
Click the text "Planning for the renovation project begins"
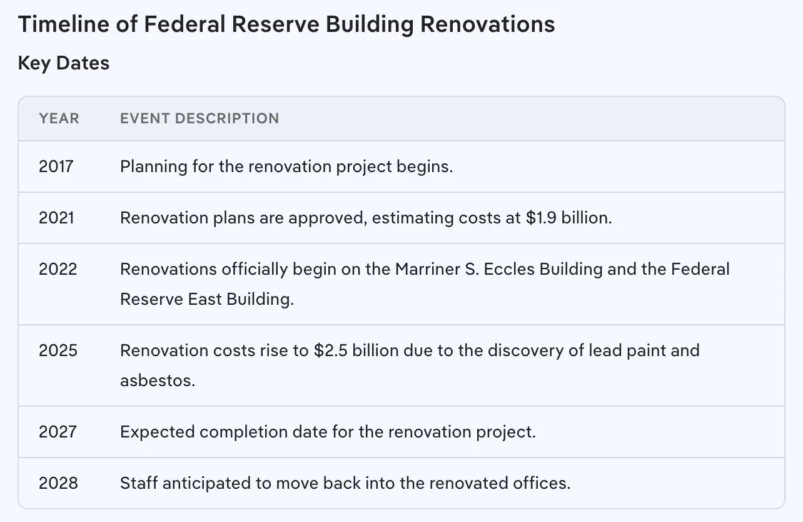(286, 166)
